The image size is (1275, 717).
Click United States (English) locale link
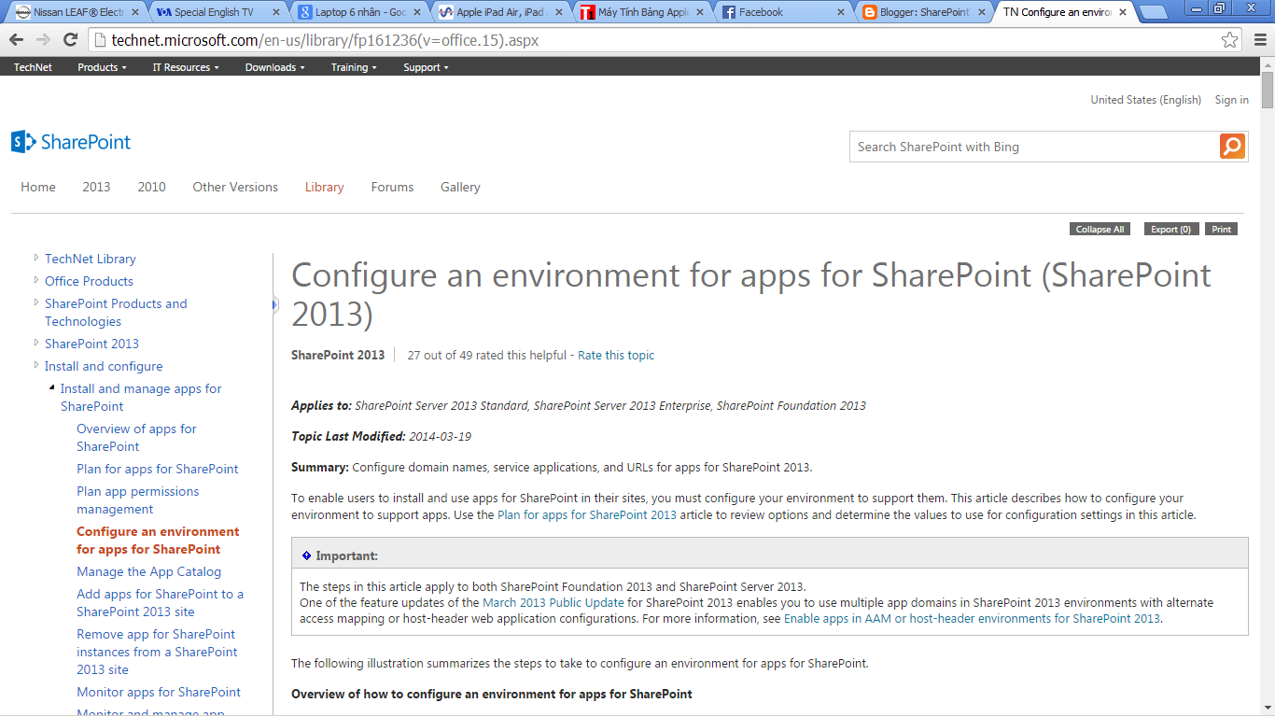[x=1145, y=100]
